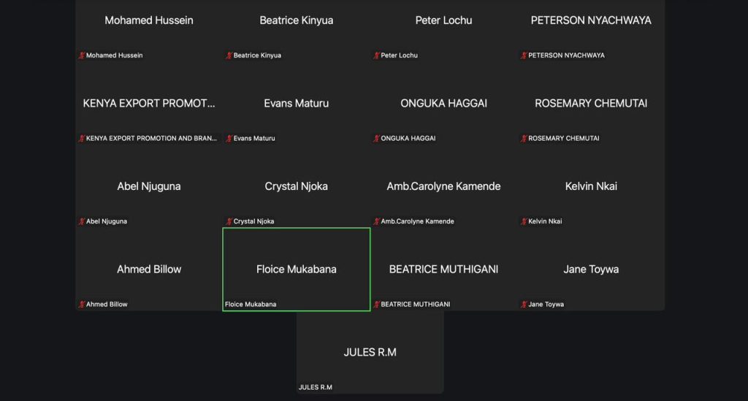
Task: Click Beatrice Kinyua's muted microphone icon
Action: point(229,56)
